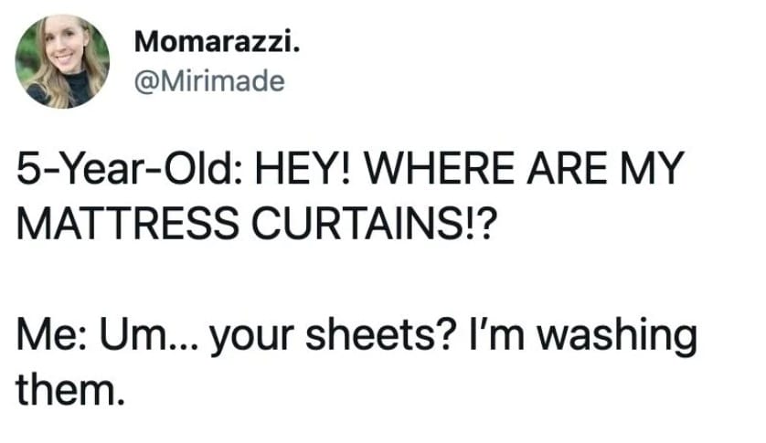Click the word "your" in the reply
This screenshot has width=766, height=443.
(x=251, y=338)
